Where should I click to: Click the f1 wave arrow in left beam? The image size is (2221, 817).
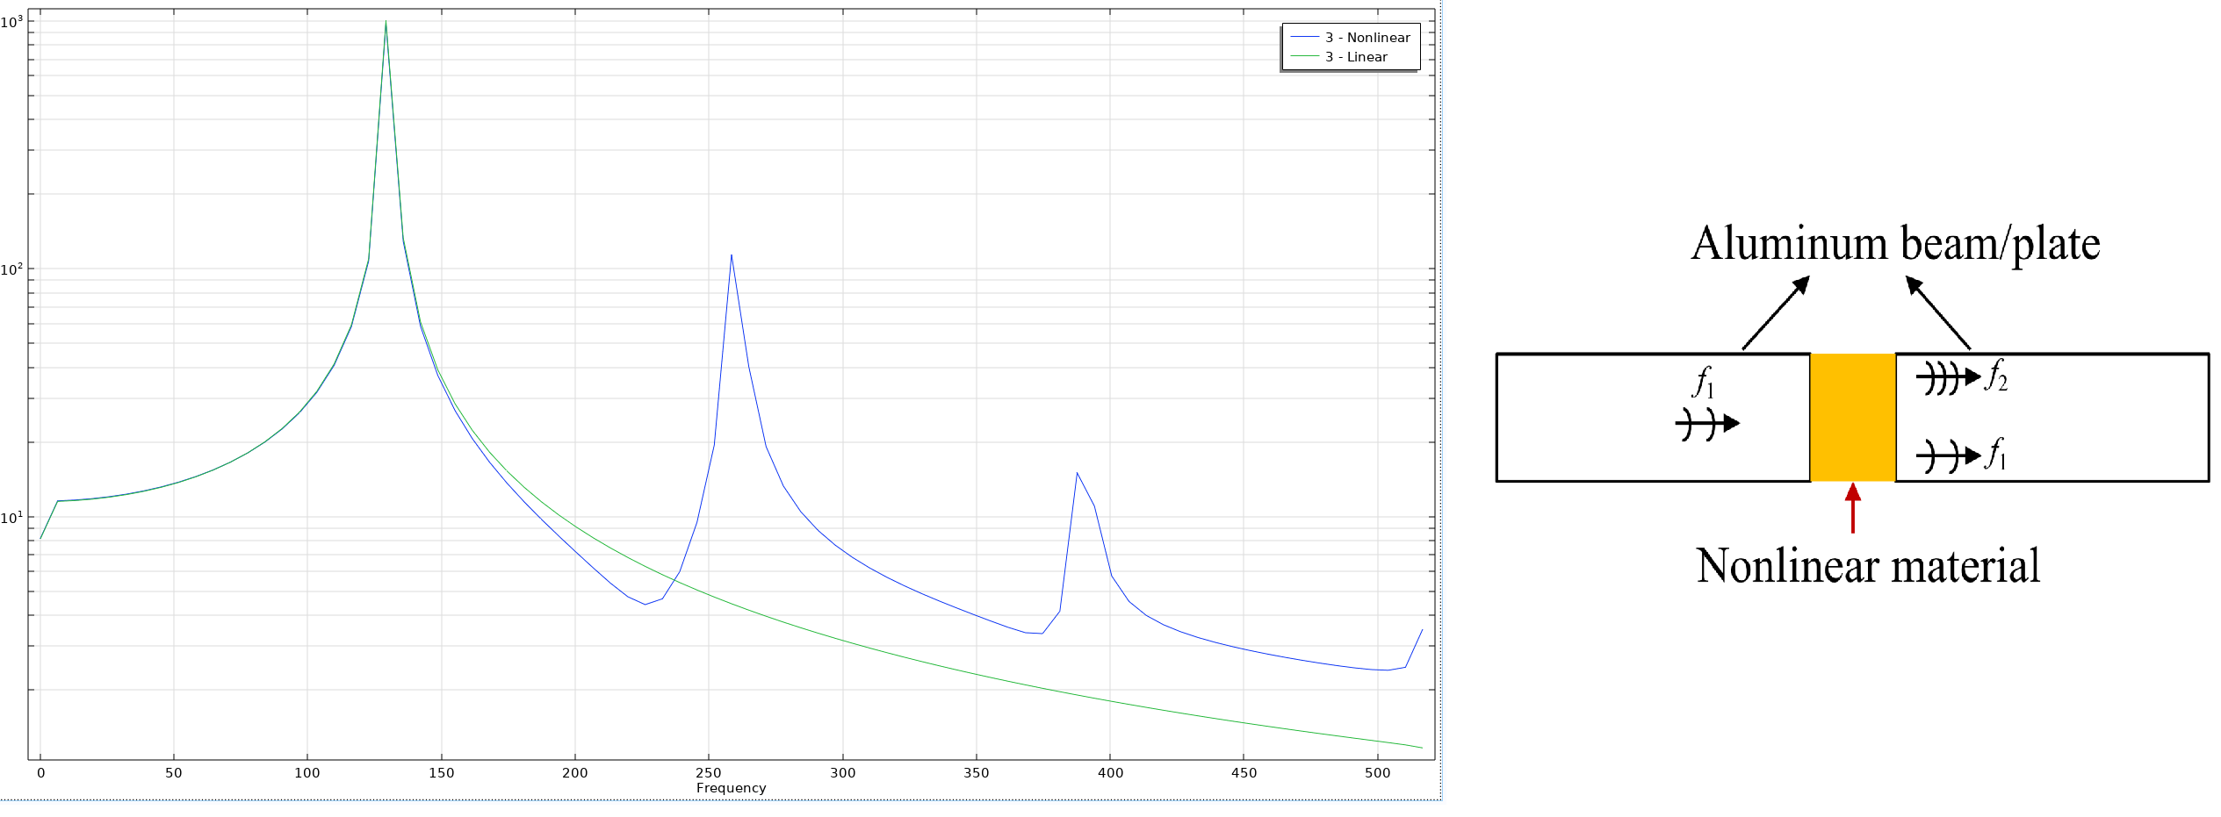point(1706,424)
